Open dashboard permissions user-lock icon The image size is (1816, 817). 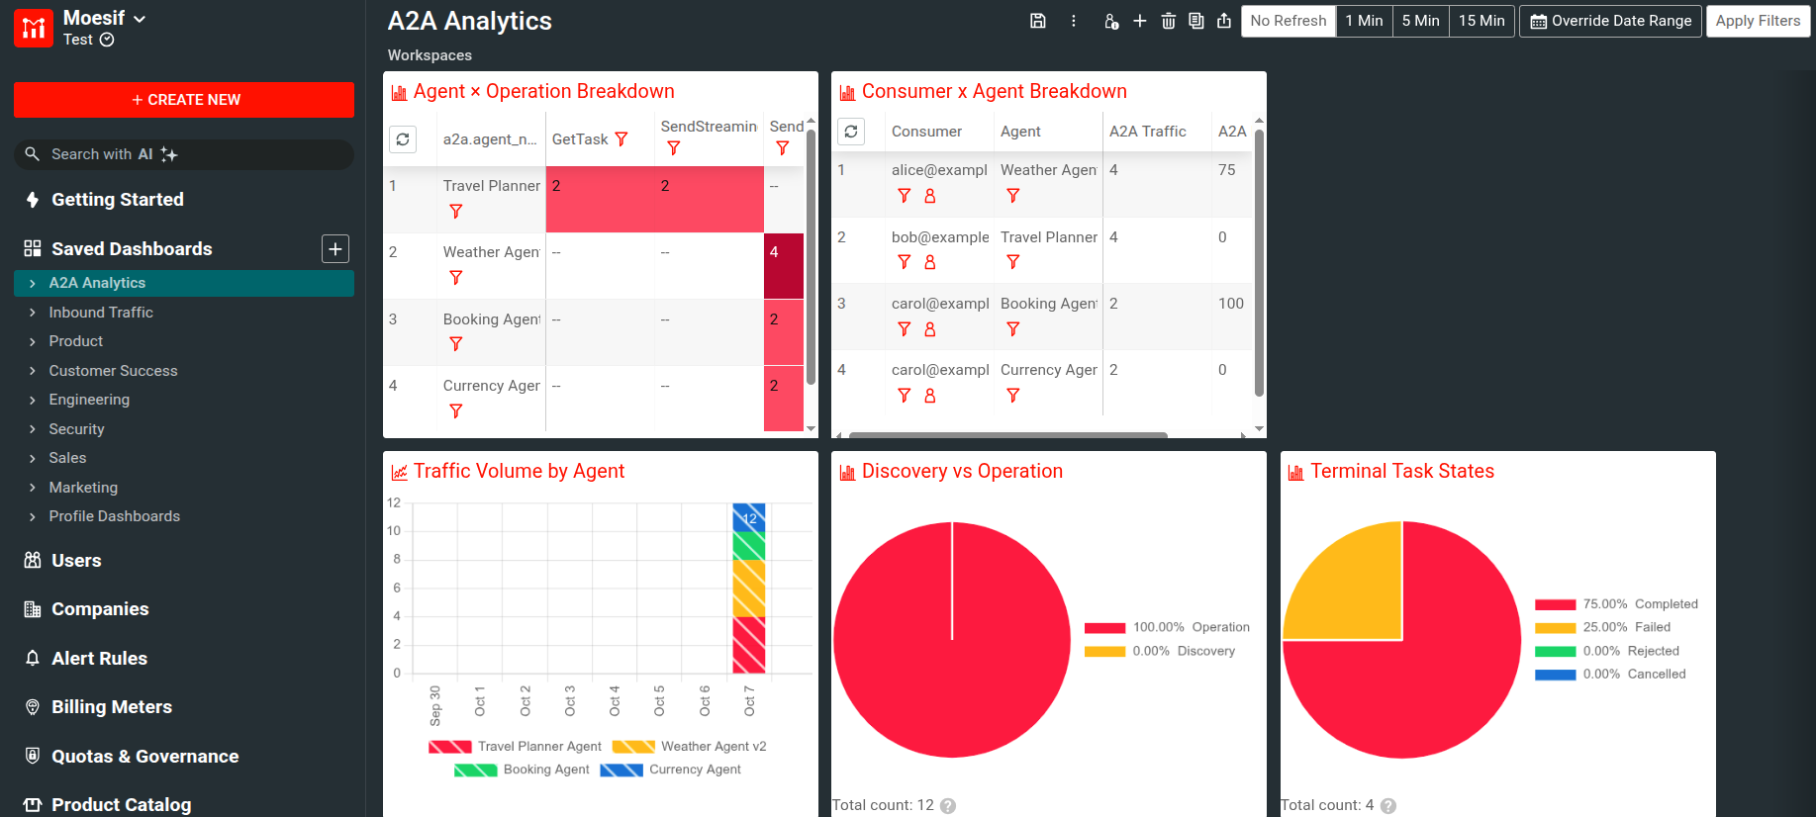[1111, 21]
